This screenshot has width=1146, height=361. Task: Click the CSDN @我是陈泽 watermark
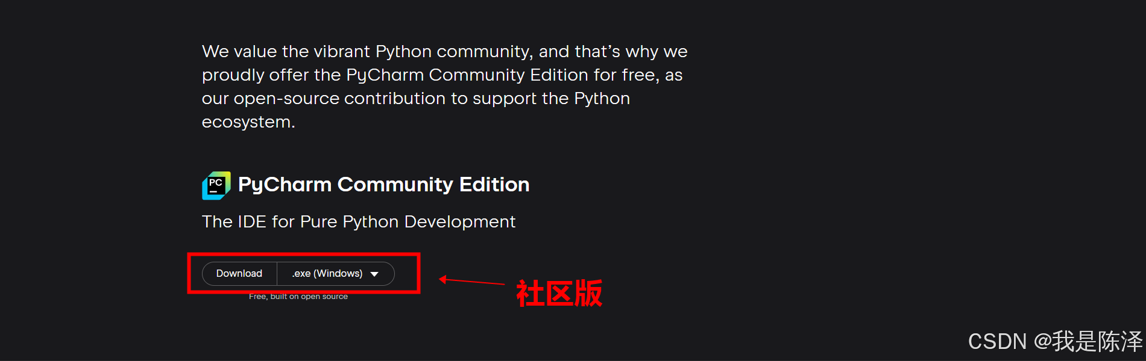pos(1055,341)
